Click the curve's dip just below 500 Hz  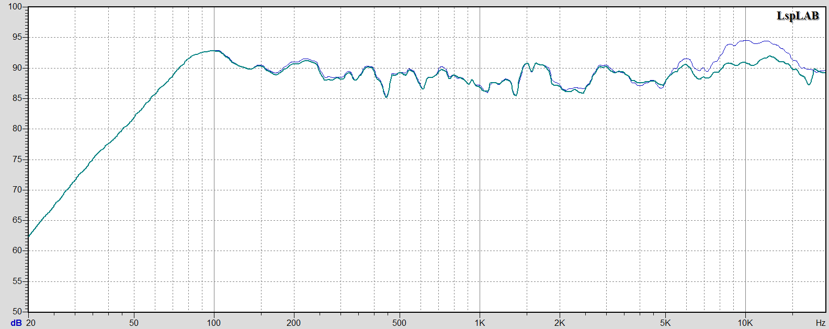(x=387, y=97)
